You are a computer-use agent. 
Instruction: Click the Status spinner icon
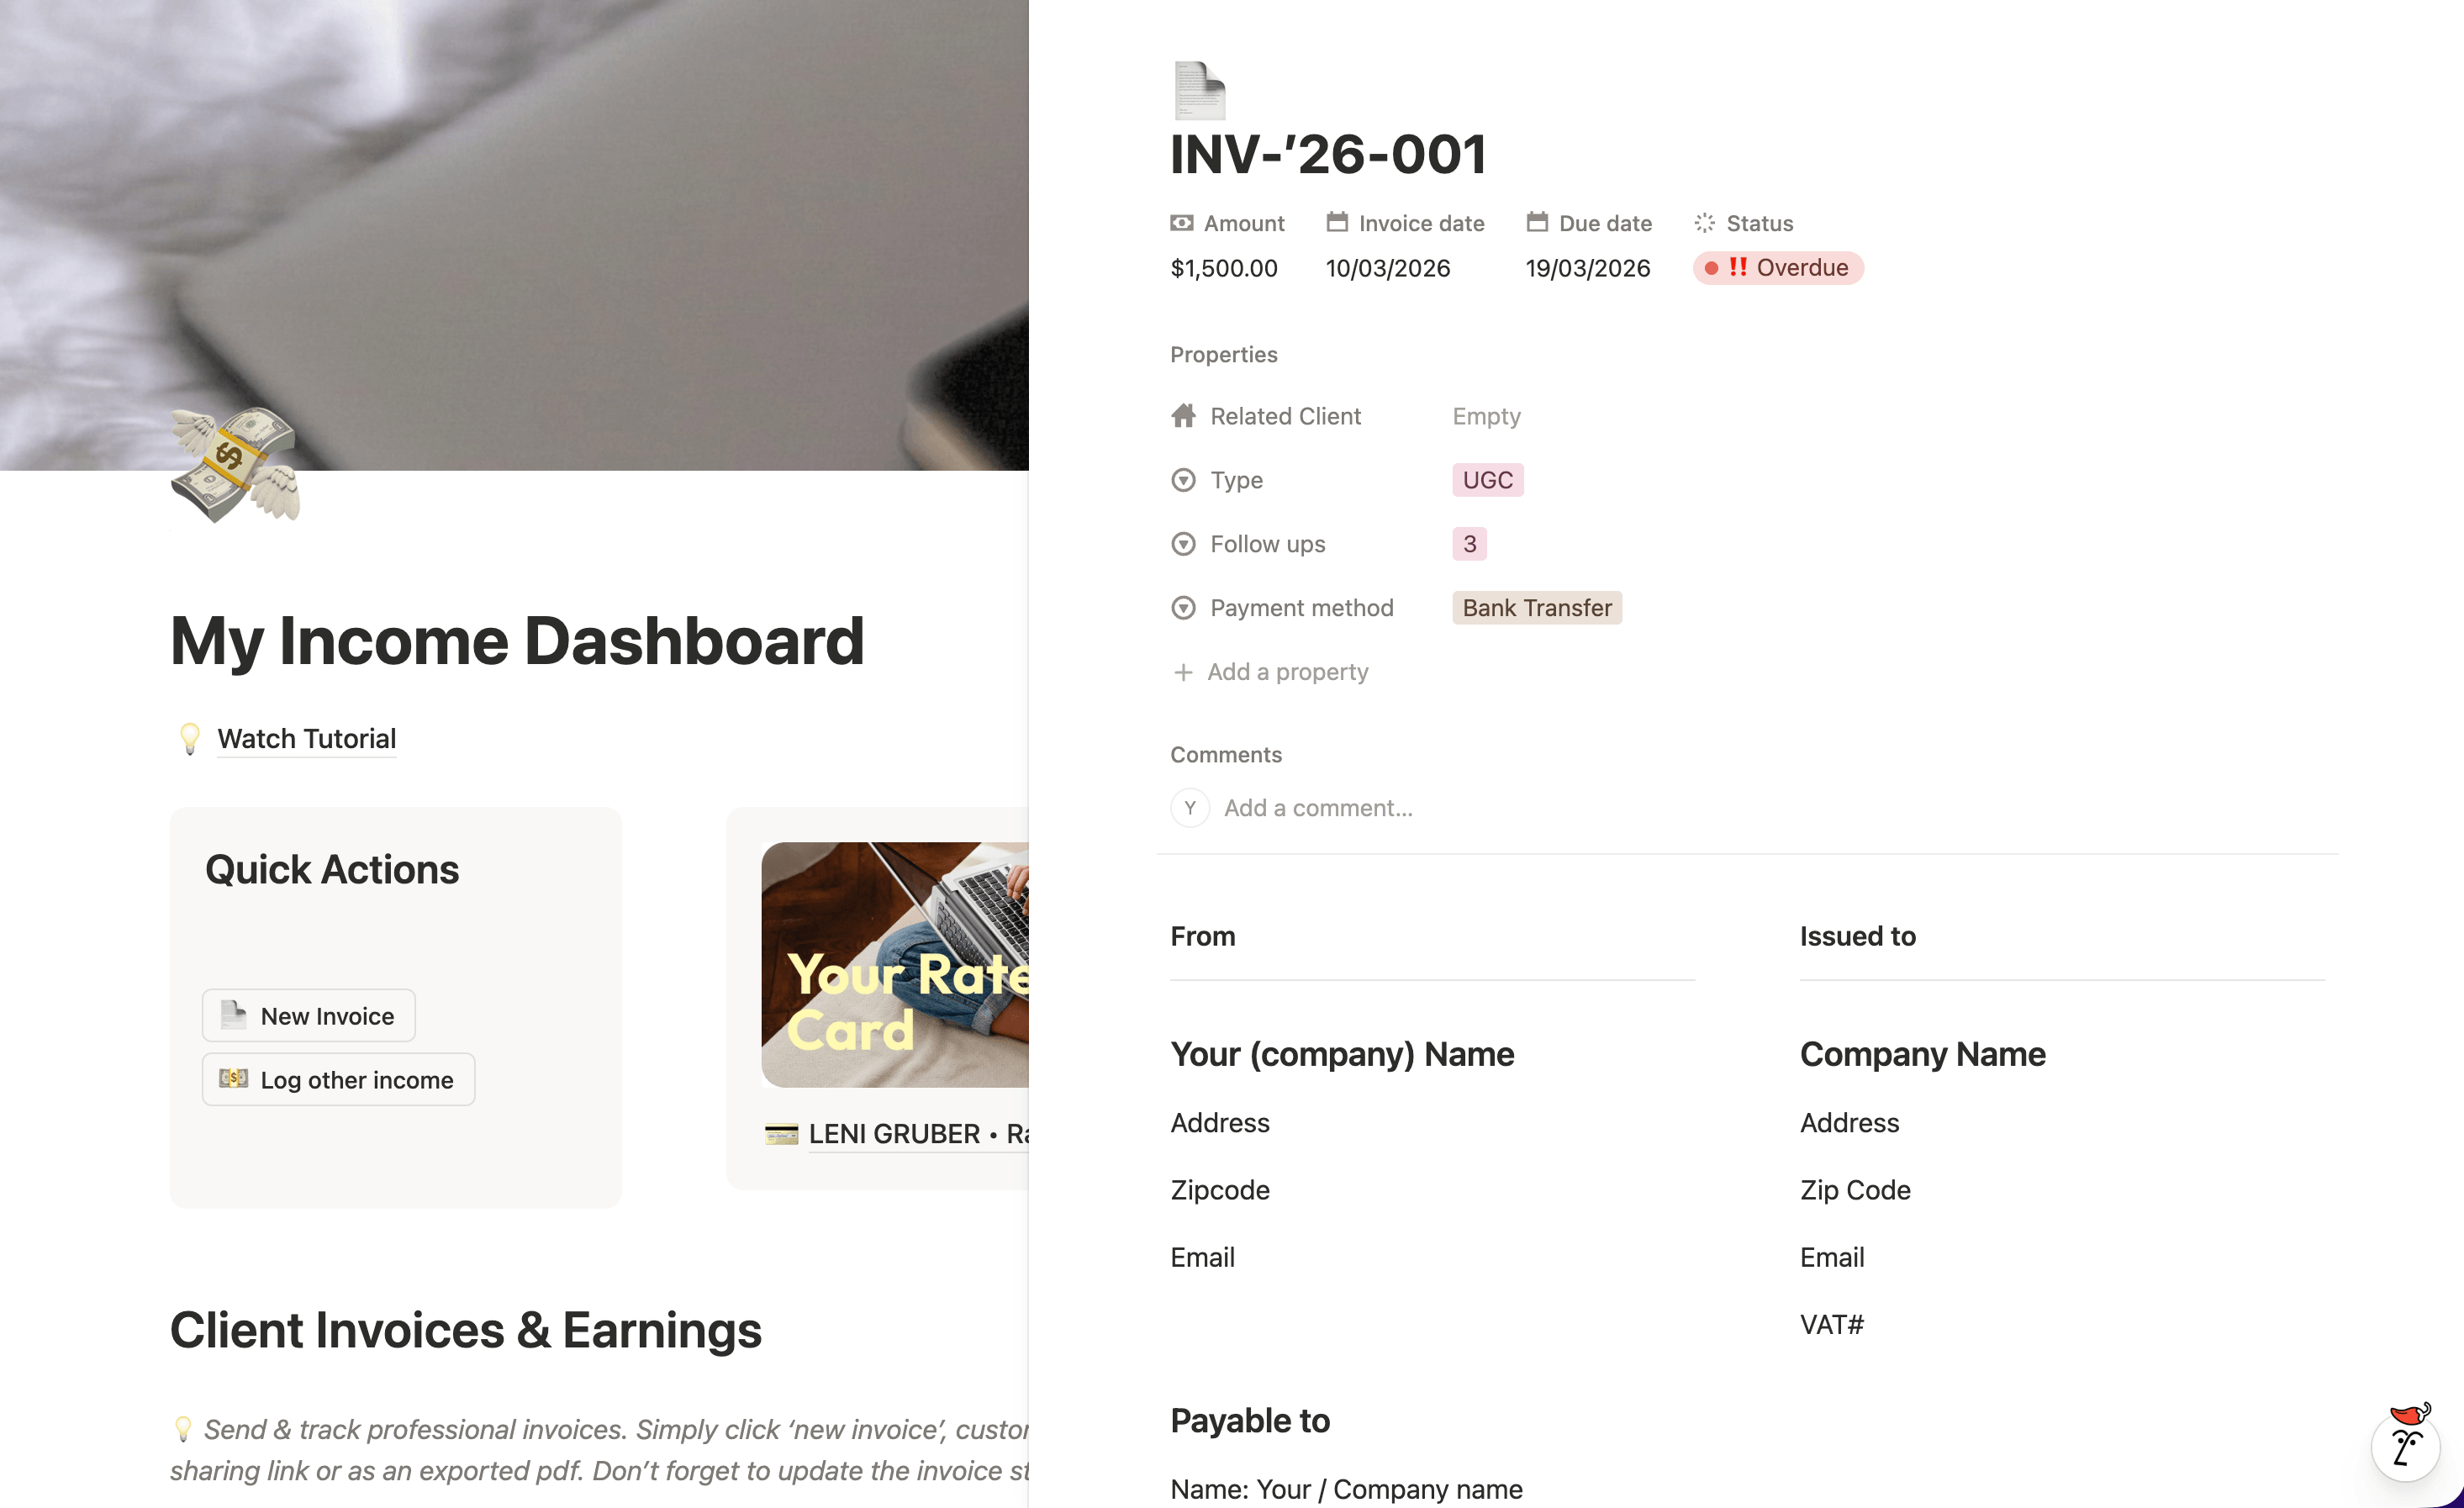(x=1705, y=223)
